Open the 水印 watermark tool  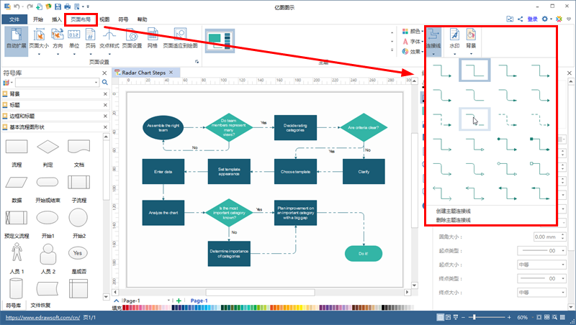click(454, 41)
